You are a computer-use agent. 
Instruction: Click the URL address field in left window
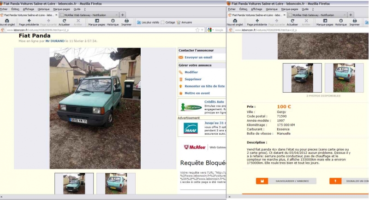(100, 30)
